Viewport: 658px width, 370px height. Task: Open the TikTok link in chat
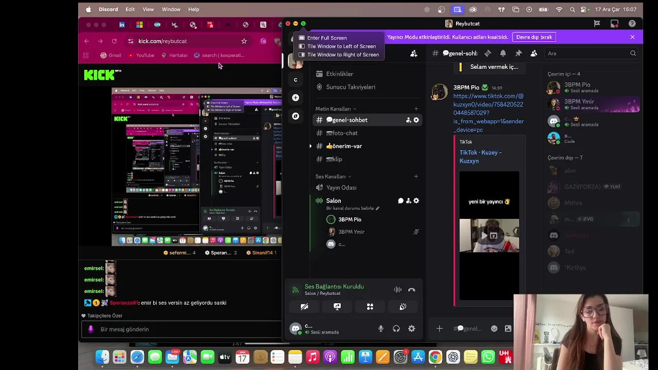tap(488, 113)
